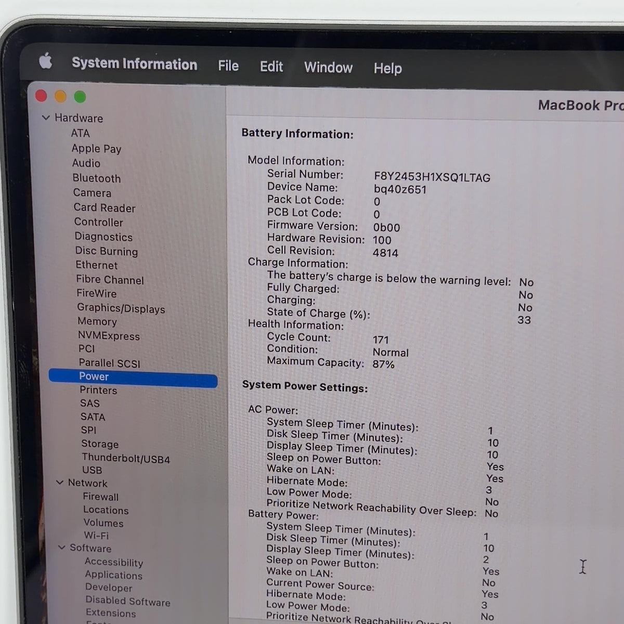Viewport: 624px width, 624px height.
Task: Select the Hardware category label
Action: pos(79,118)
